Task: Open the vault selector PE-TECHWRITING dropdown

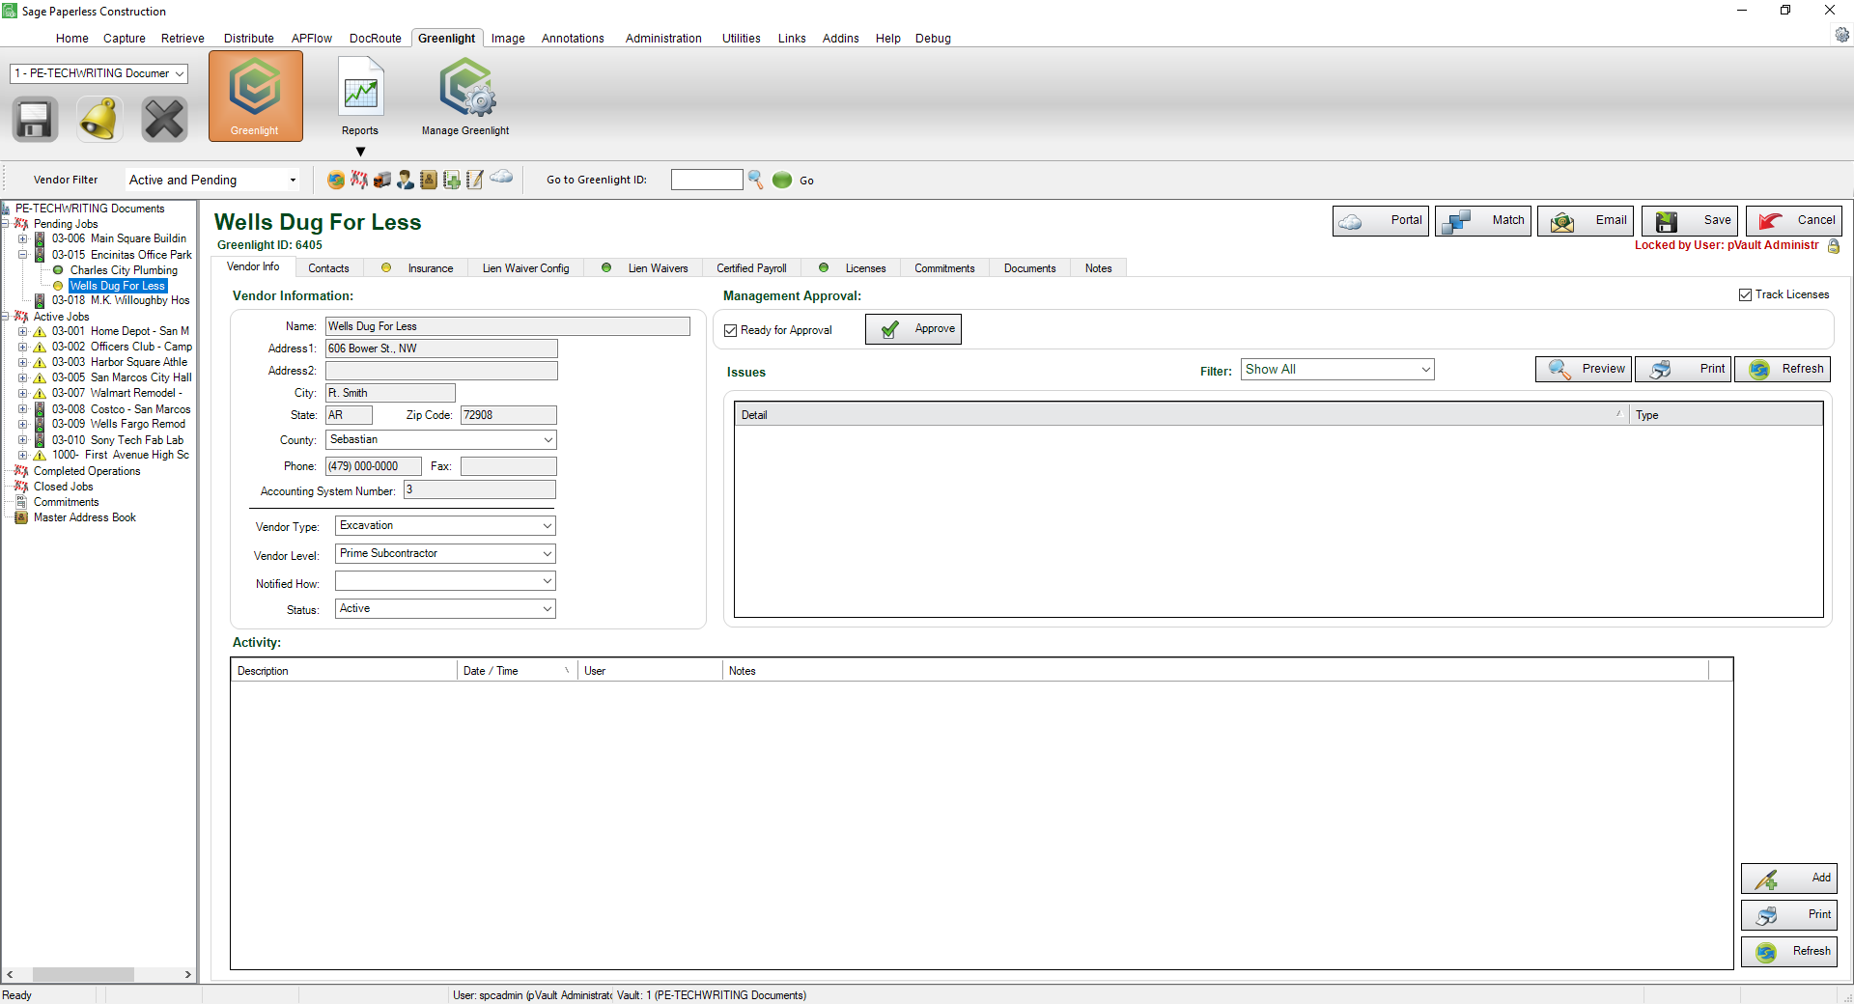Action: [98, 73]
